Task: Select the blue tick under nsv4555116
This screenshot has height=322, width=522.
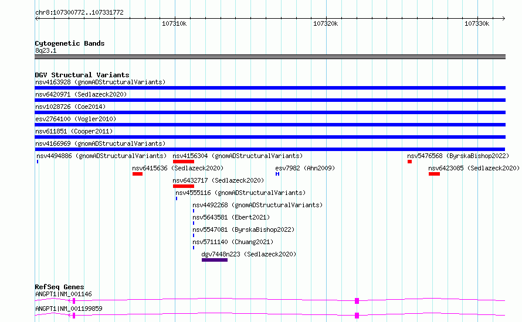Action: coord(177,198)
